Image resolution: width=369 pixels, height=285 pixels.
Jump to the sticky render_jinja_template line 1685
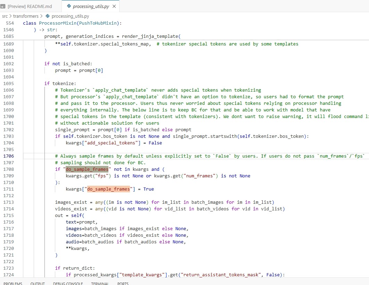pyautogui.click(x=112, y=36)
